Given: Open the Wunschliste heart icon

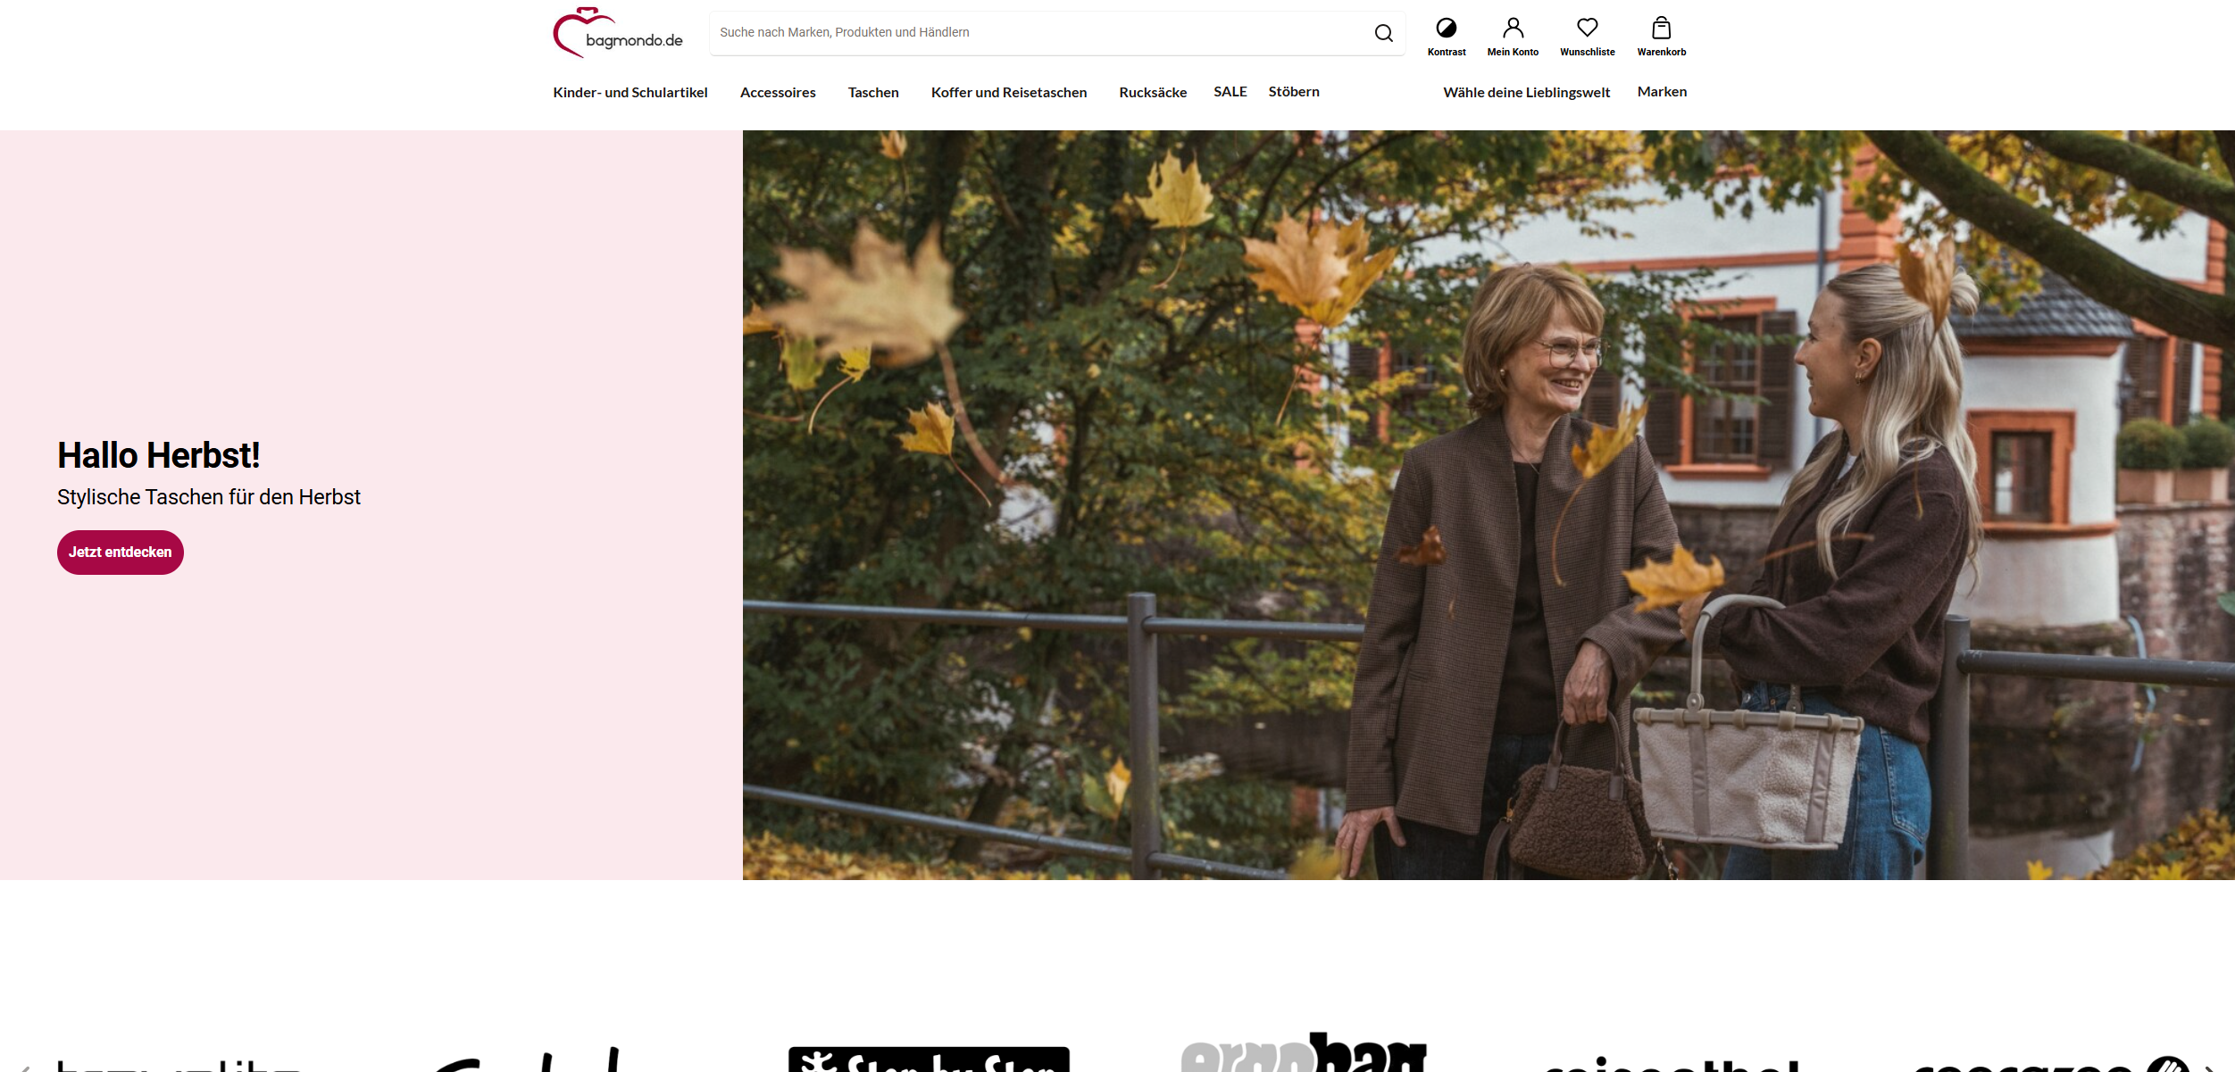Looking at the screenshot, I should coord(1587,29).
